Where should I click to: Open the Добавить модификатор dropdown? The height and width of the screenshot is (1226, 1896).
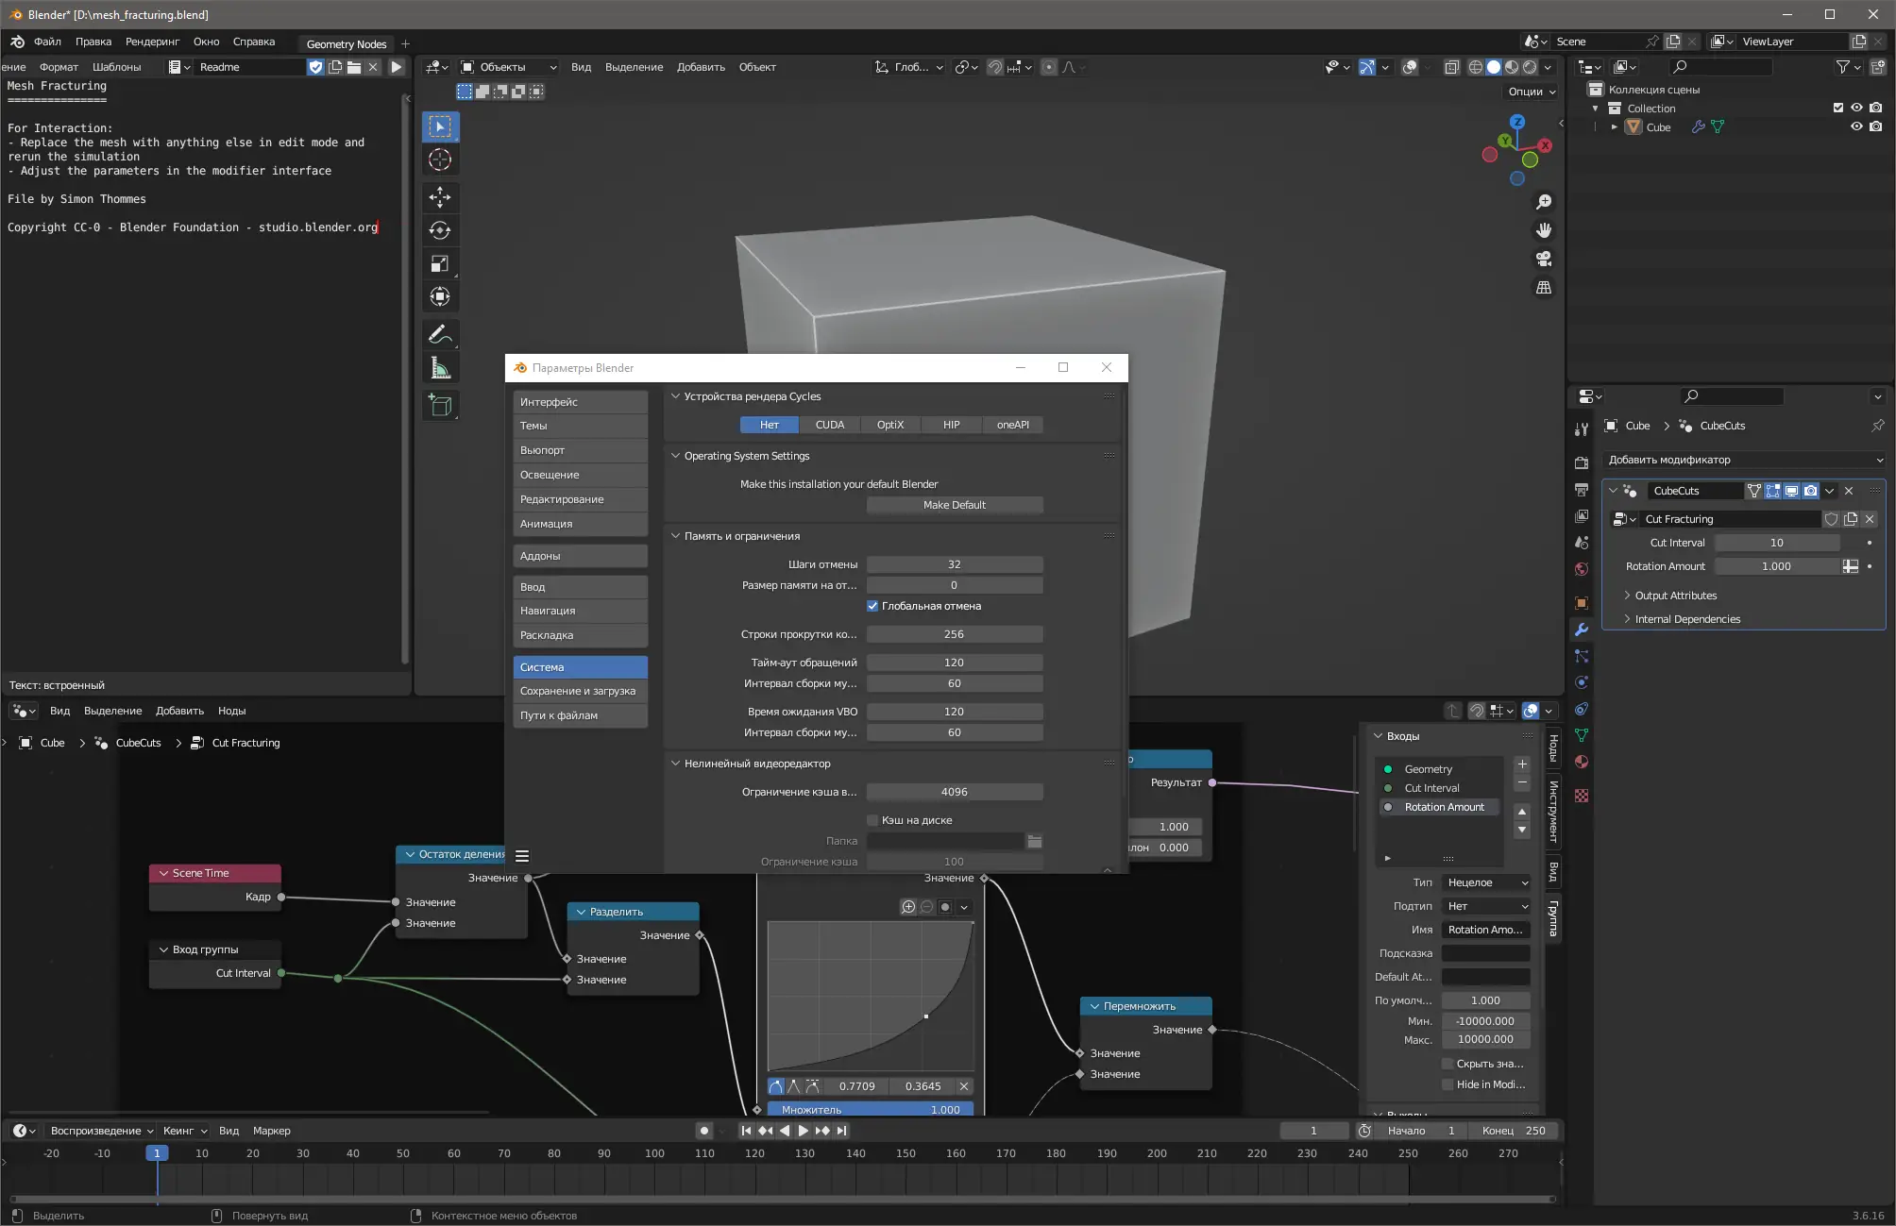[1744, 460]
